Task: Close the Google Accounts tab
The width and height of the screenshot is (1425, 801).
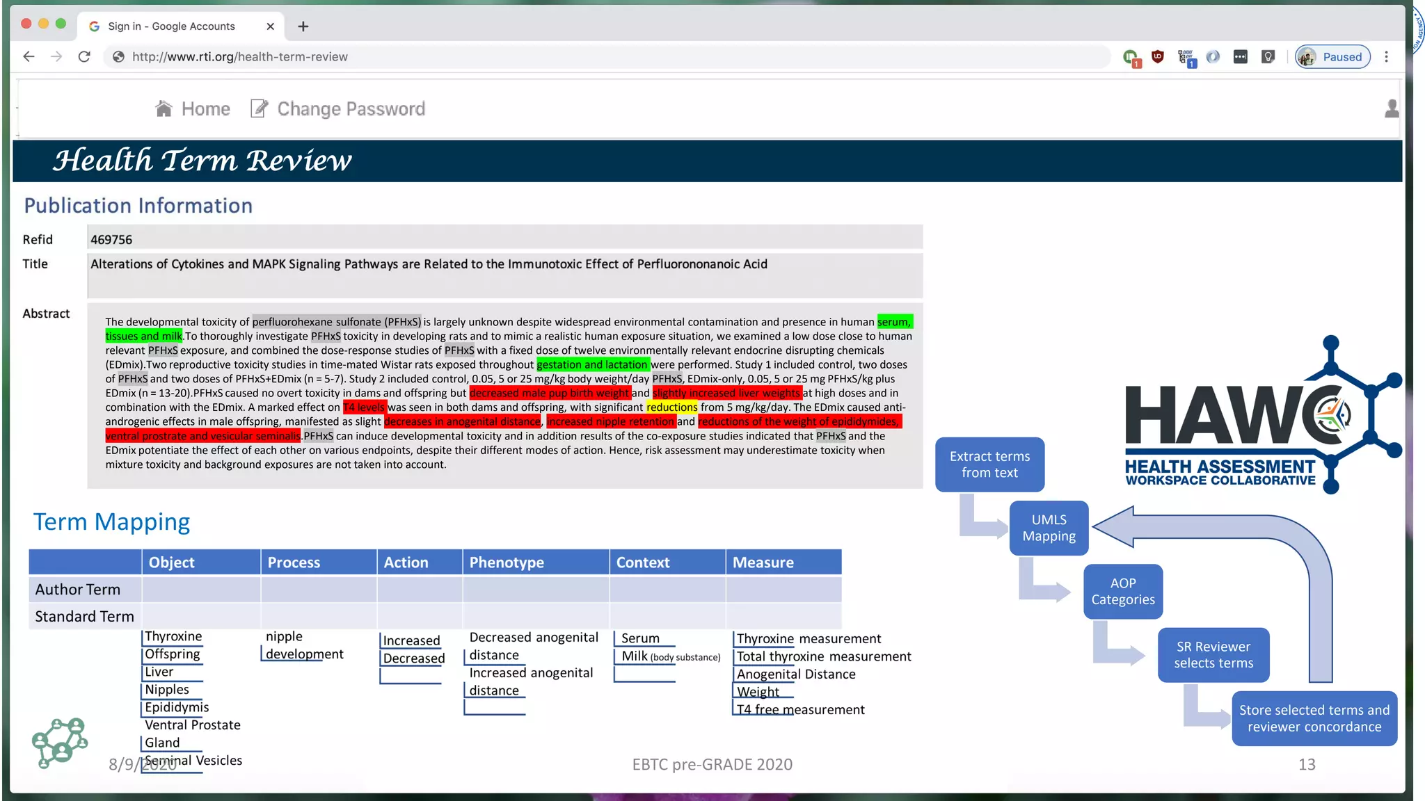Action: (x=270, y=26)
